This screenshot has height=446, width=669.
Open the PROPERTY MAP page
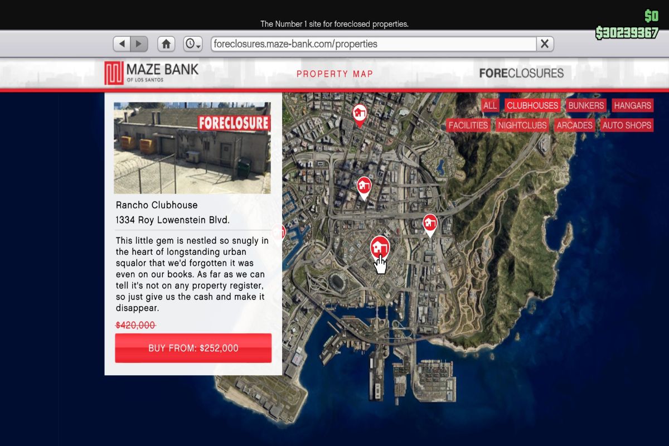point(335,73)
